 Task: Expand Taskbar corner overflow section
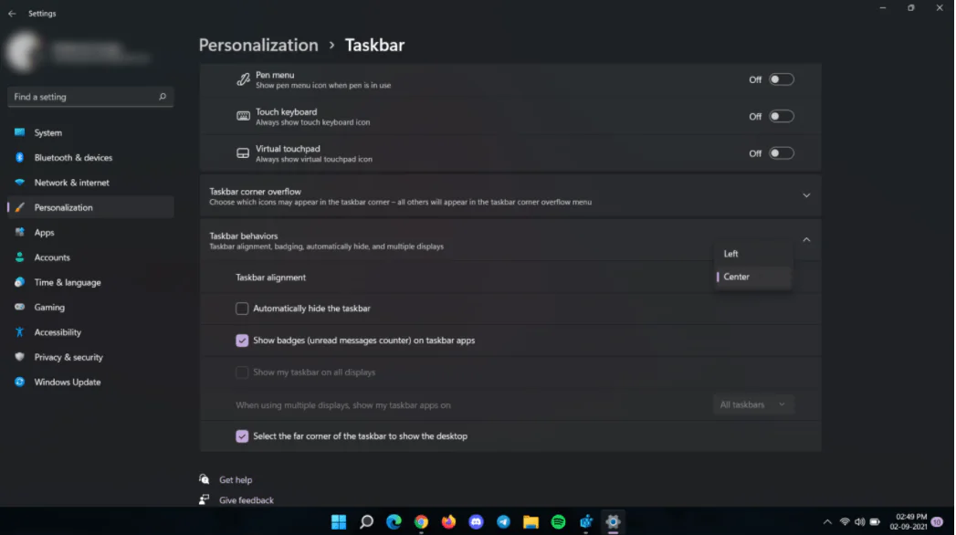click(805, 195)
